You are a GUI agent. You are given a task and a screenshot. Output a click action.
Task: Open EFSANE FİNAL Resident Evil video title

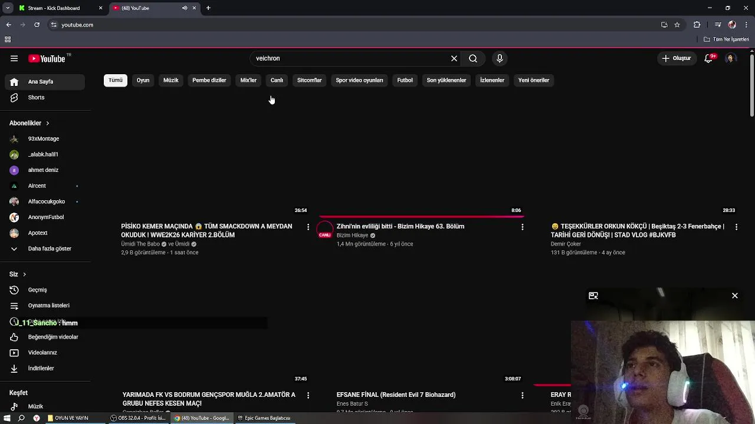(x=396, y=395)
